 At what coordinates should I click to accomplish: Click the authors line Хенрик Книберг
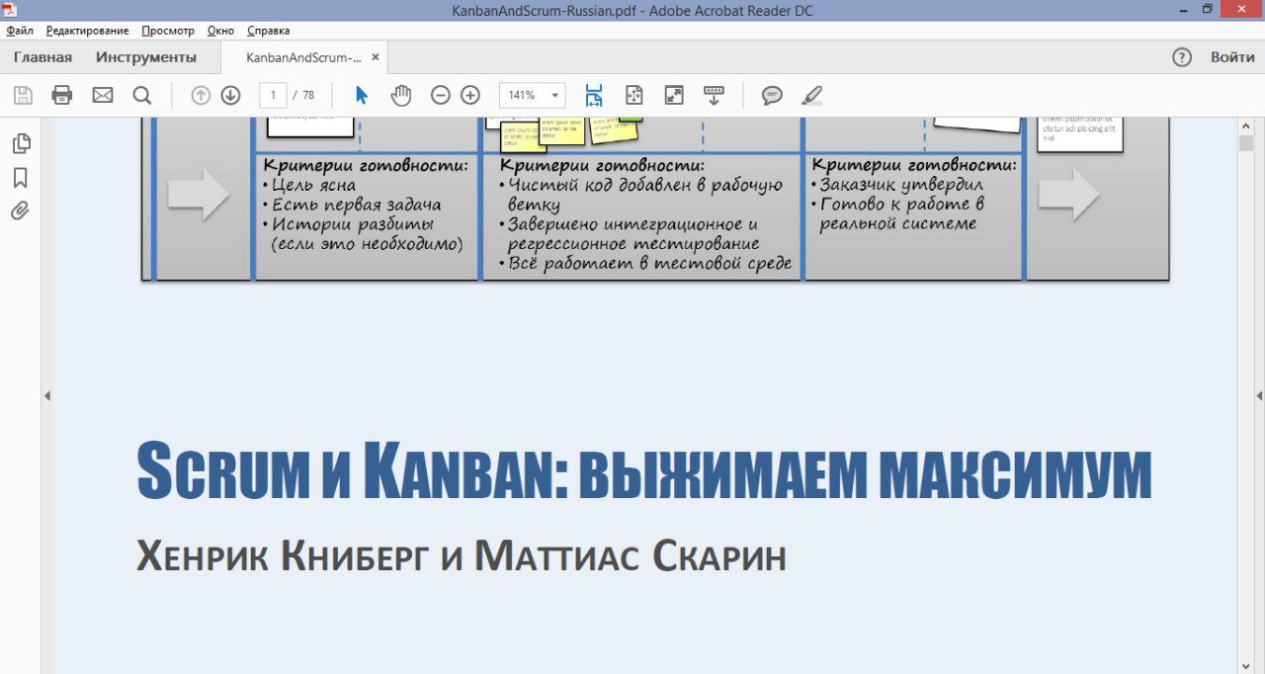click(462, 557)
